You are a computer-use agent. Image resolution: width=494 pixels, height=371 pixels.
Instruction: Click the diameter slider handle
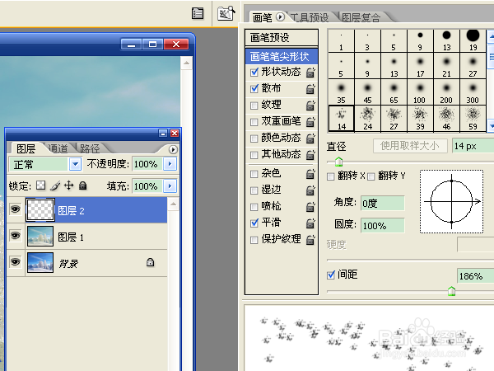(x=338, y=162)
